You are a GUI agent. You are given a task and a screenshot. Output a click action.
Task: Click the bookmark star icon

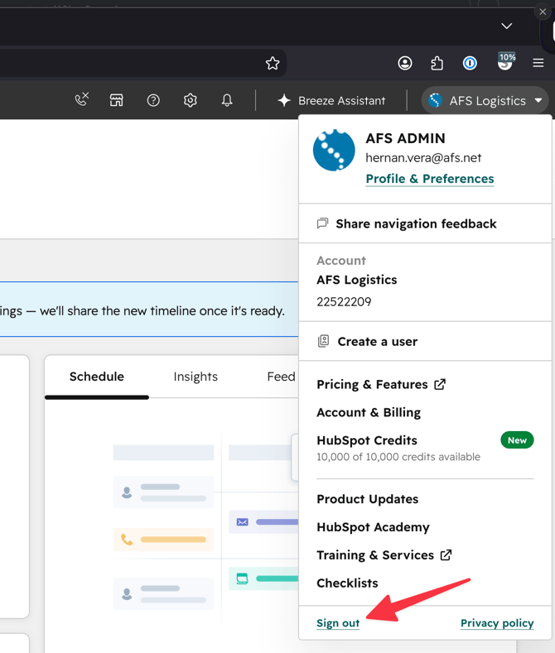(273, 63)
